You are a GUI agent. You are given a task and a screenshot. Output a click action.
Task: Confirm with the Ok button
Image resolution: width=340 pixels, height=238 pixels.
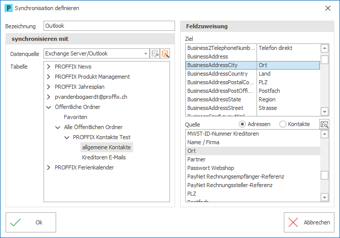click(x=31, y=222)
